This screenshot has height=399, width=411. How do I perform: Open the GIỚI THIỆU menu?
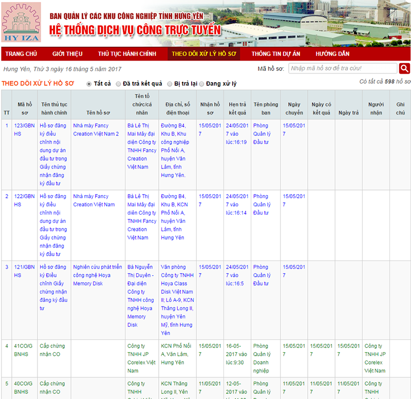point(67,54)
